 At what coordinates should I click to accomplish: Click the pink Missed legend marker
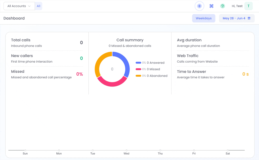click(138, 69)
